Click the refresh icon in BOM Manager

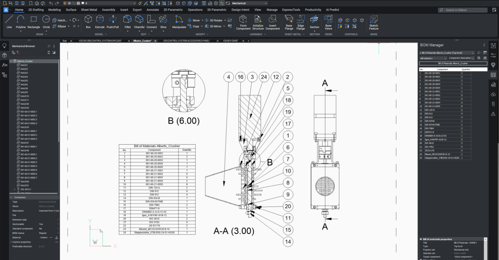[479, 53]
